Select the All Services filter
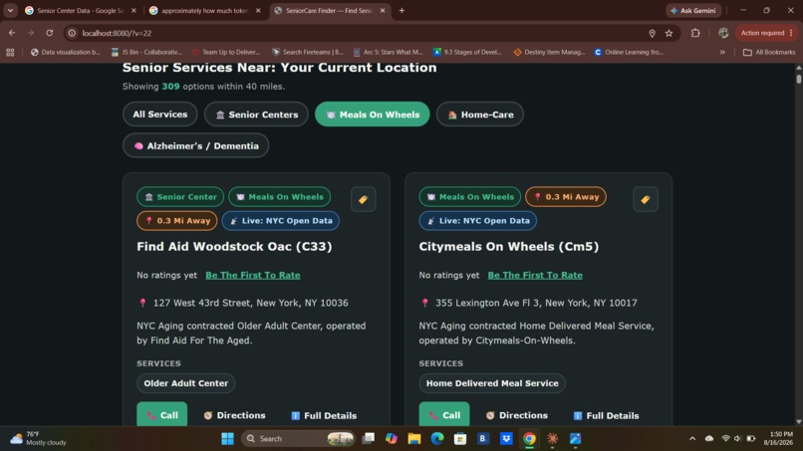 pos(159,114)
